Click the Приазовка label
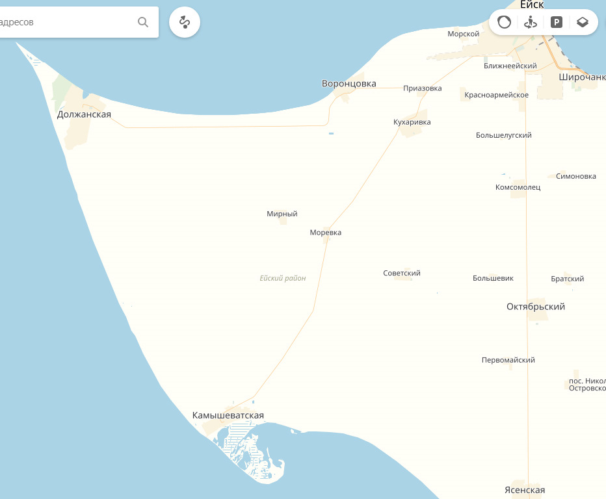Screen dimensions: 606x499 click(x=423, y=88)
